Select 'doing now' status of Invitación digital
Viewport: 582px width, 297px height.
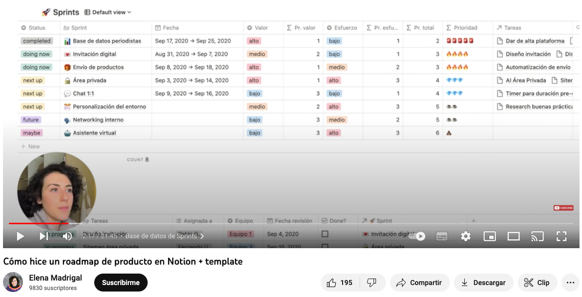[x=36, y=54]
